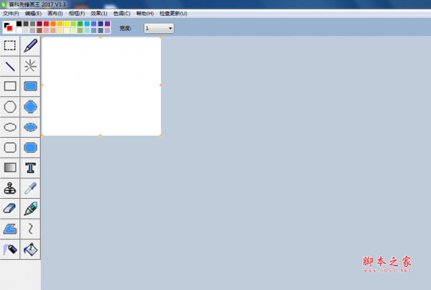
Task: Select the eraser tool
Action: (10, 208)
